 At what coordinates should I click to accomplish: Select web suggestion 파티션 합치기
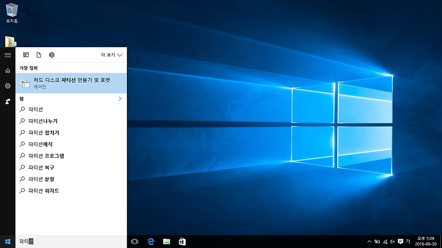(x=71, y=133)
